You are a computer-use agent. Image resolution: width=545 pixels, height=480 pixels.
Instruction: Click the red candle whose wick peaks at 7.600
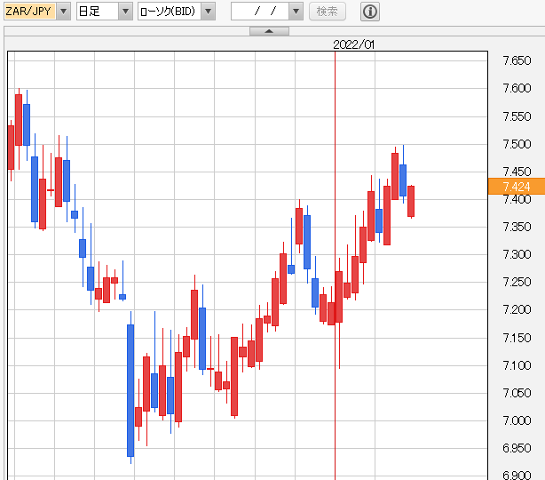pyautogui.click(x=19, y=120)
